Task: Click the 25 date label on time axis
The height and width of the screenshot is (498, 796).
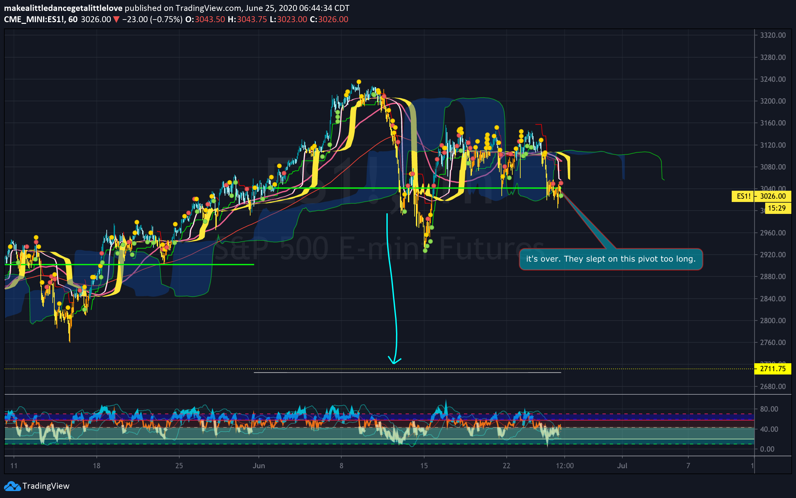Action: (x=179, y=466)
